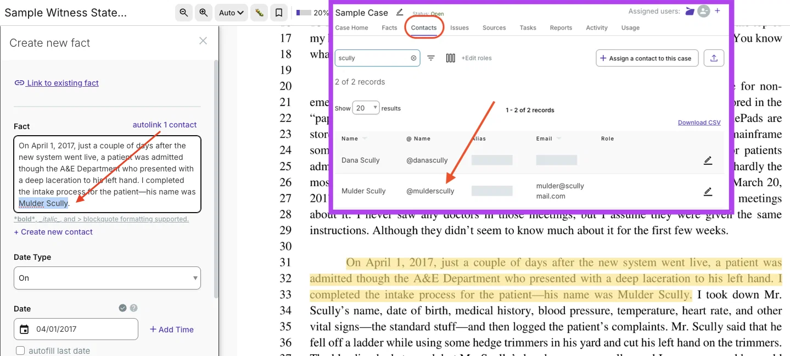Switch to the Facts tab
790x356 pixels.
(389, 27)
